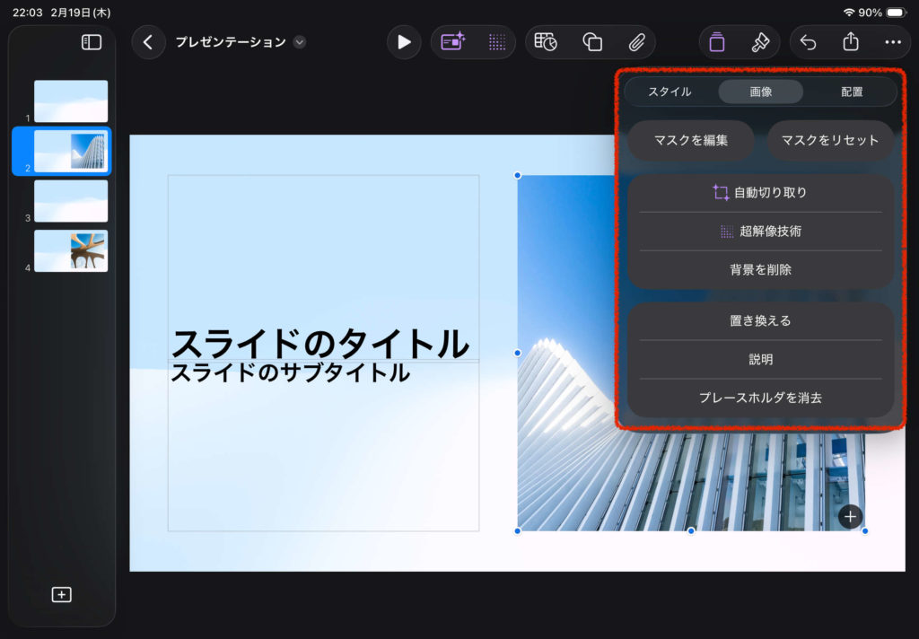Switch to the 配置 tab

pos(852,92)
